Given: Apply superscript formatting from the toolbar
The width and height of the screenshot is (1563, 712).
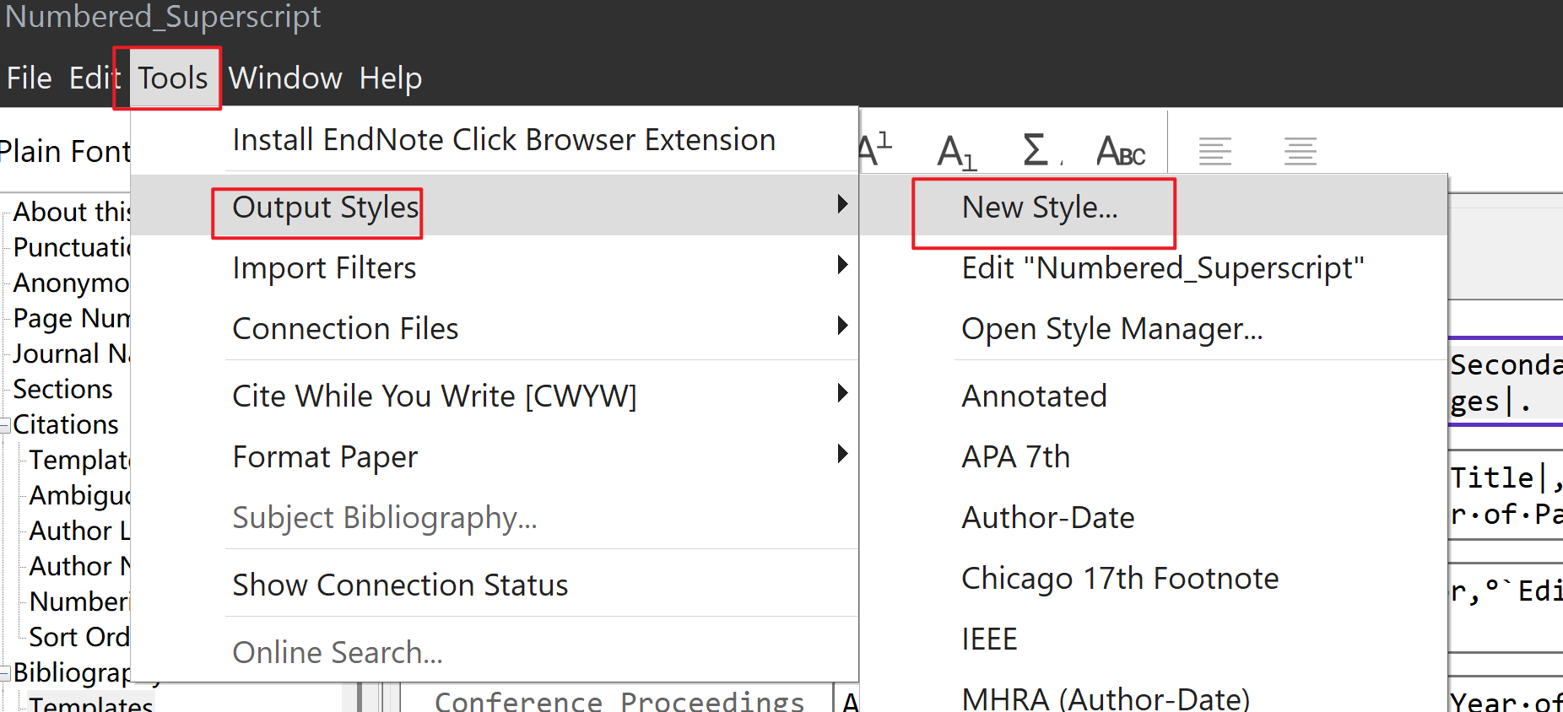Looking at the screenshot, I should [x=876, y=150].
